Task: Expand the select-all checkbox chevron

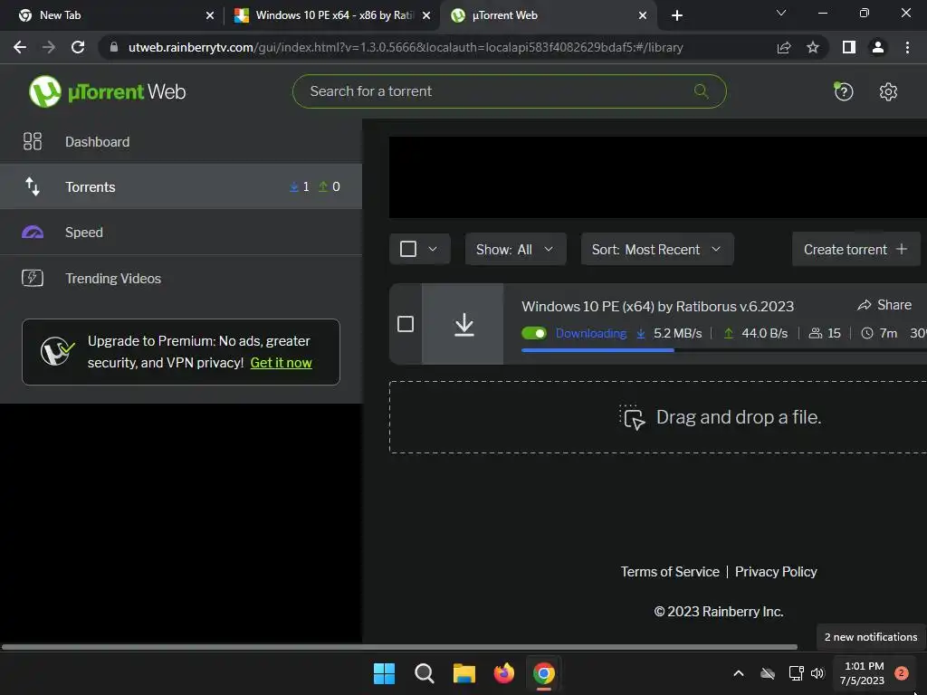Action: [x=433, y=249]
